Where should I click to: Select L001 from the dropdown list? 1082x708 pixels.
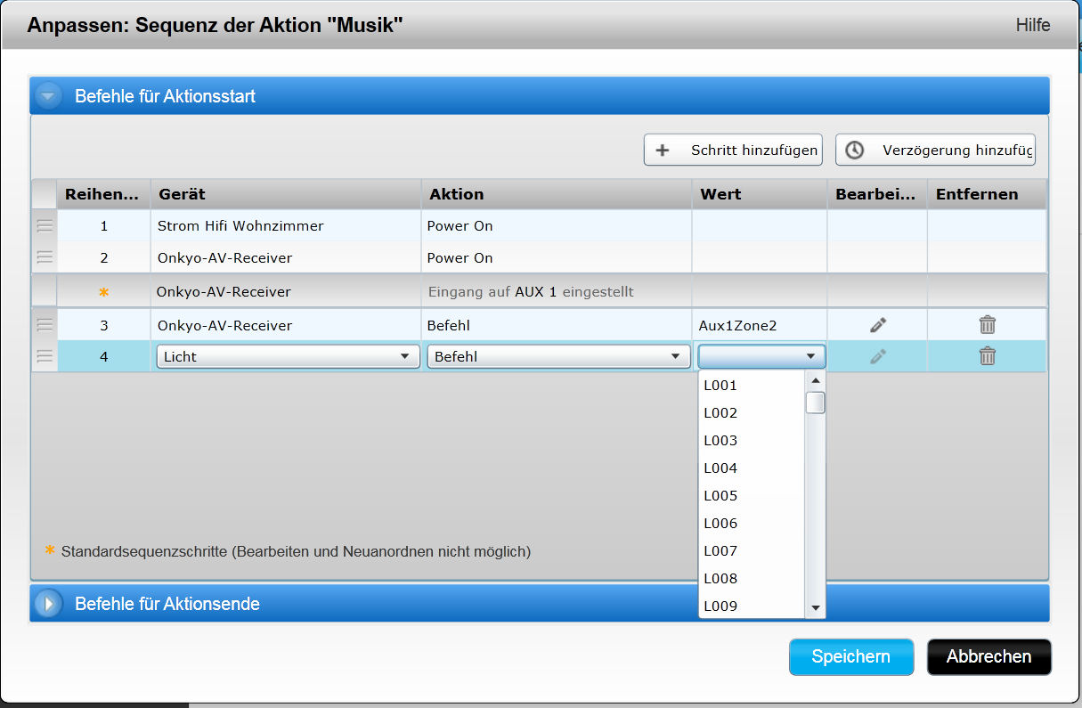tap(720, 386)
